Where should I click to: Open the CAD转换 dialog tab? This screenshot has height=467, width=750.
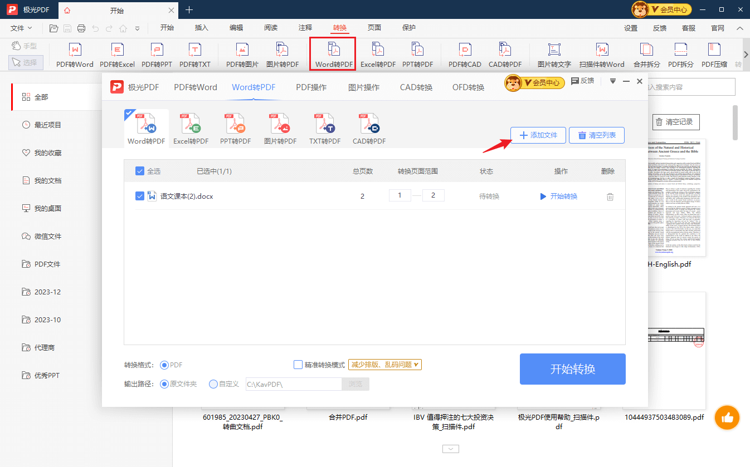(416, 87)
